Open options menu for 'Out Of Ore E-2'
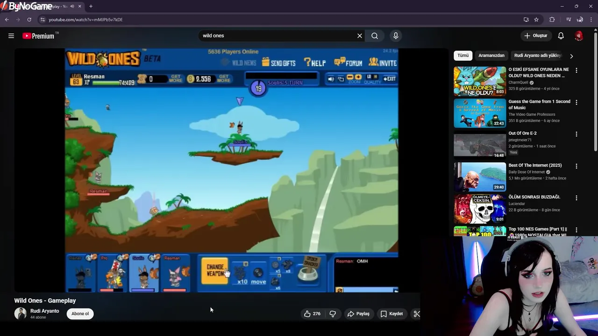The width and height of the screenshot is (598, 336). point(576,134)
